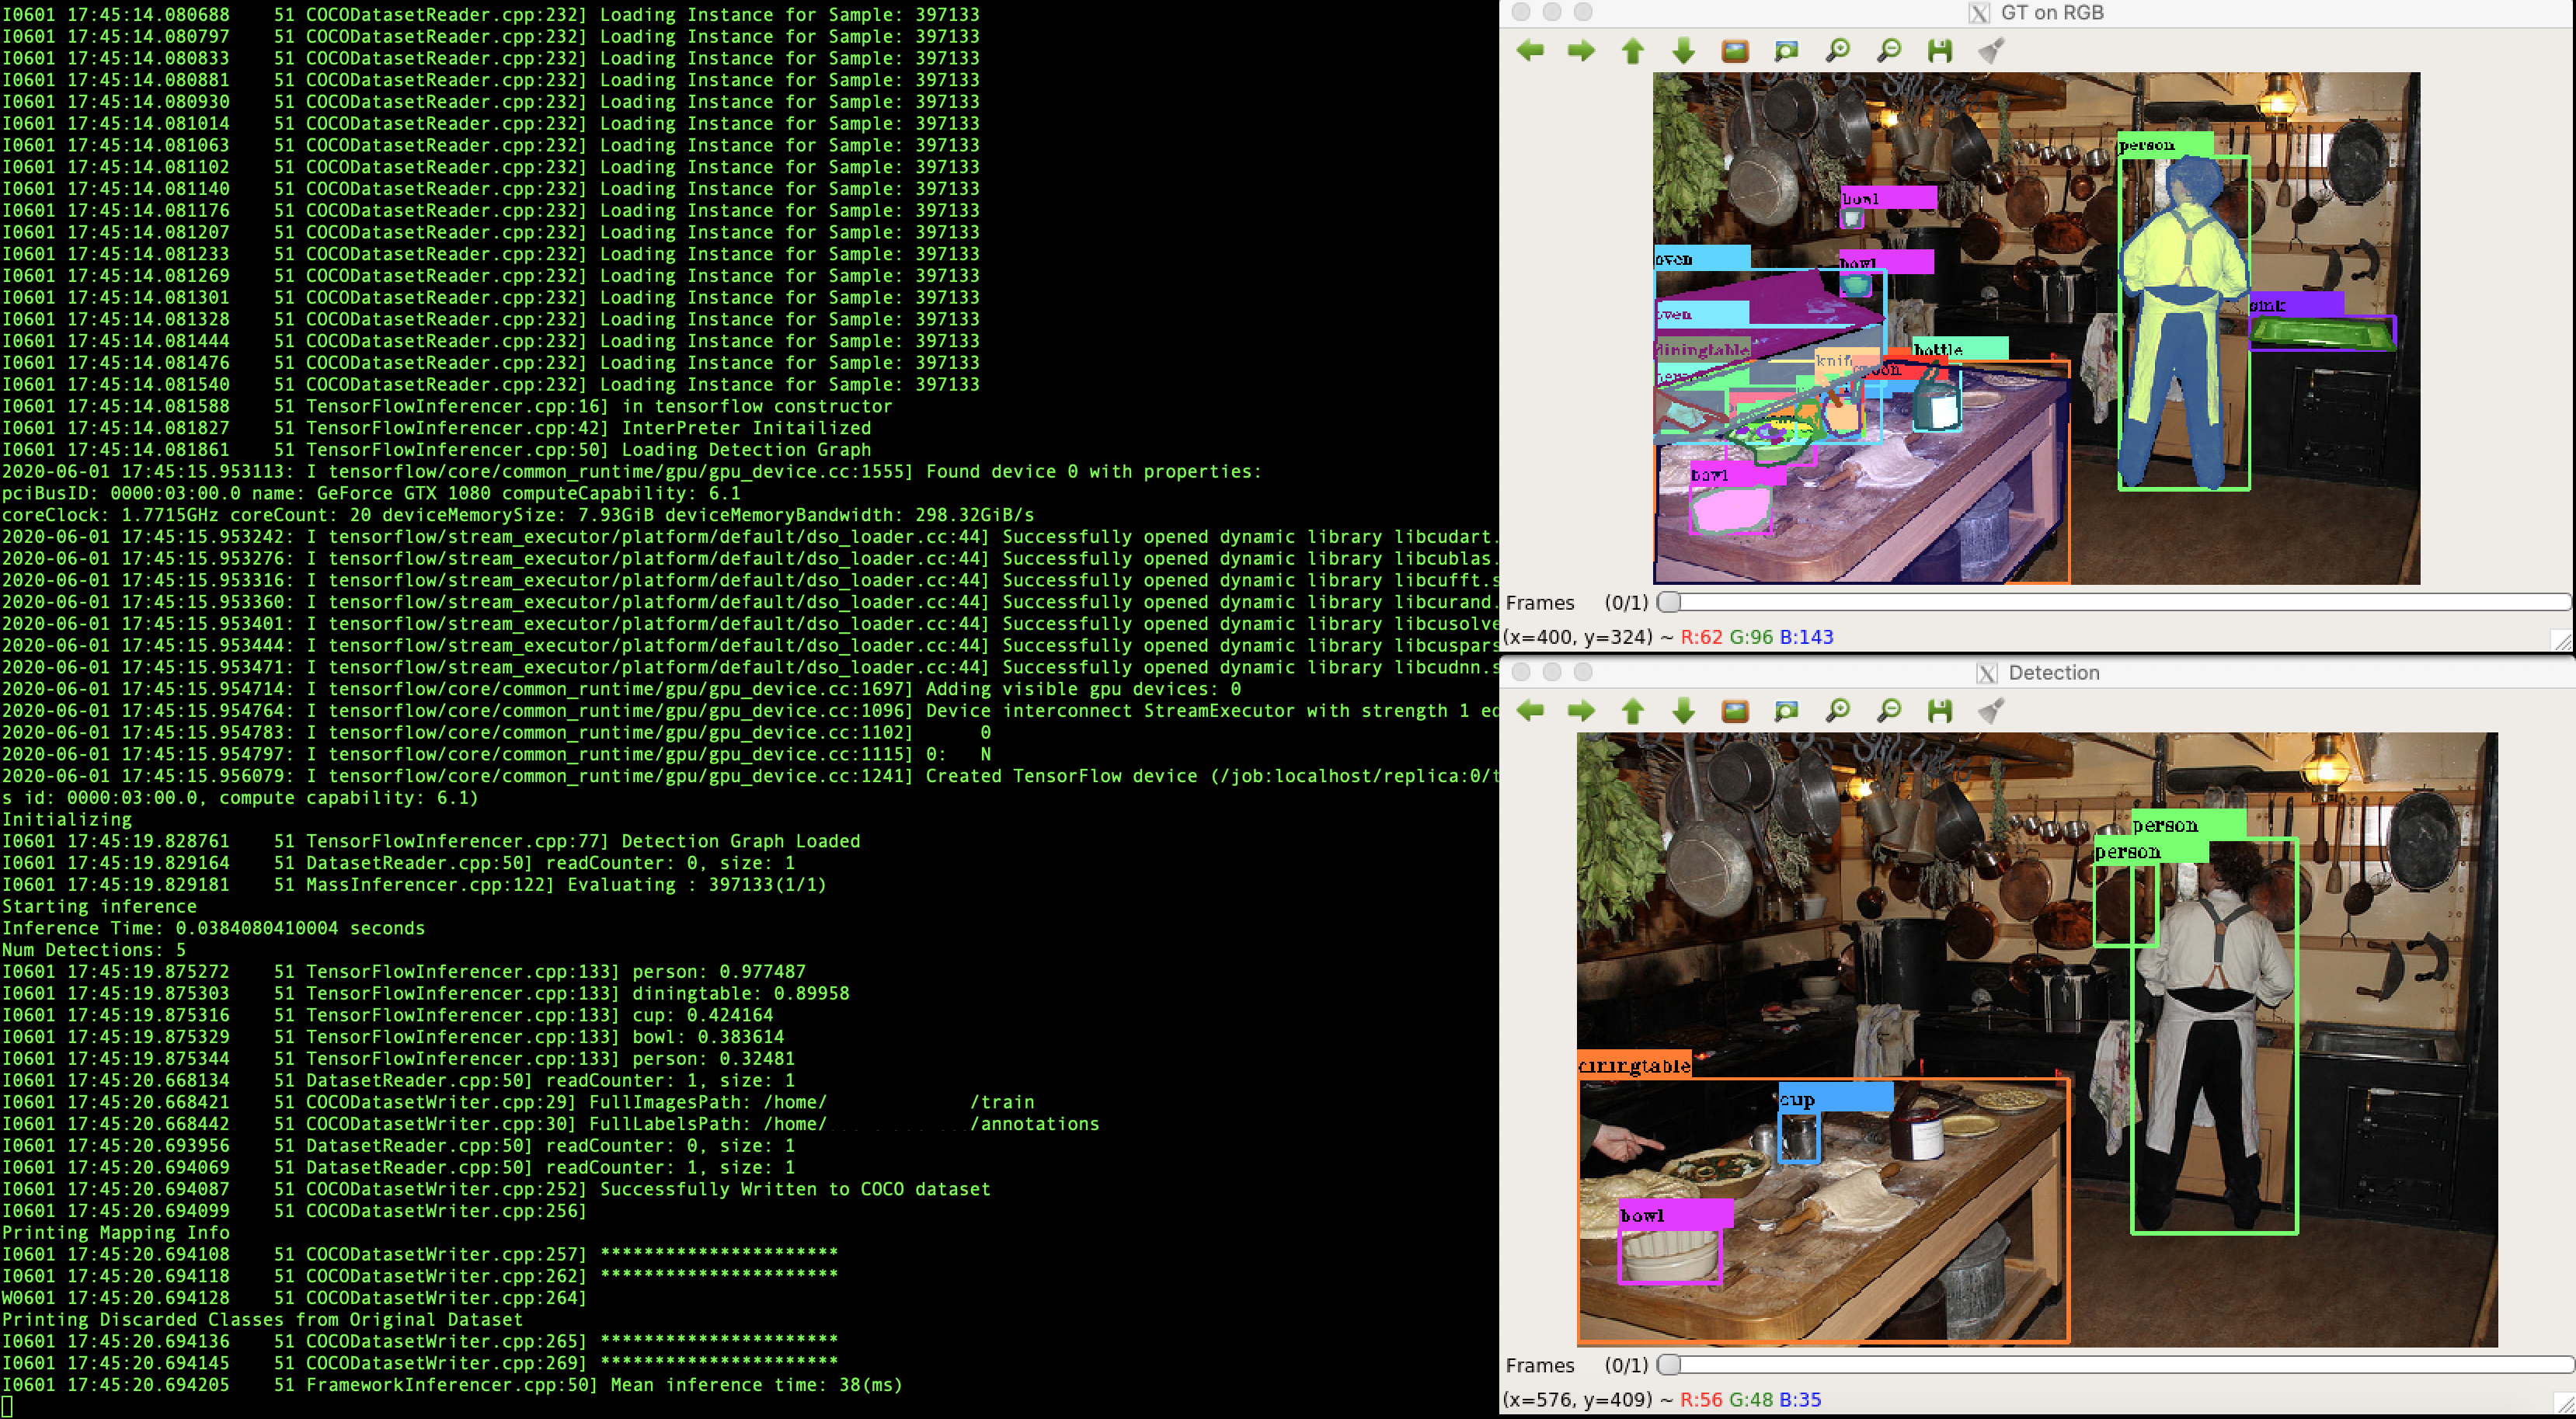Click the Frames slider handle in Detection window
Image resolution: width=2576 pixels, height=1419 pixels.
pos(1669,1365)
